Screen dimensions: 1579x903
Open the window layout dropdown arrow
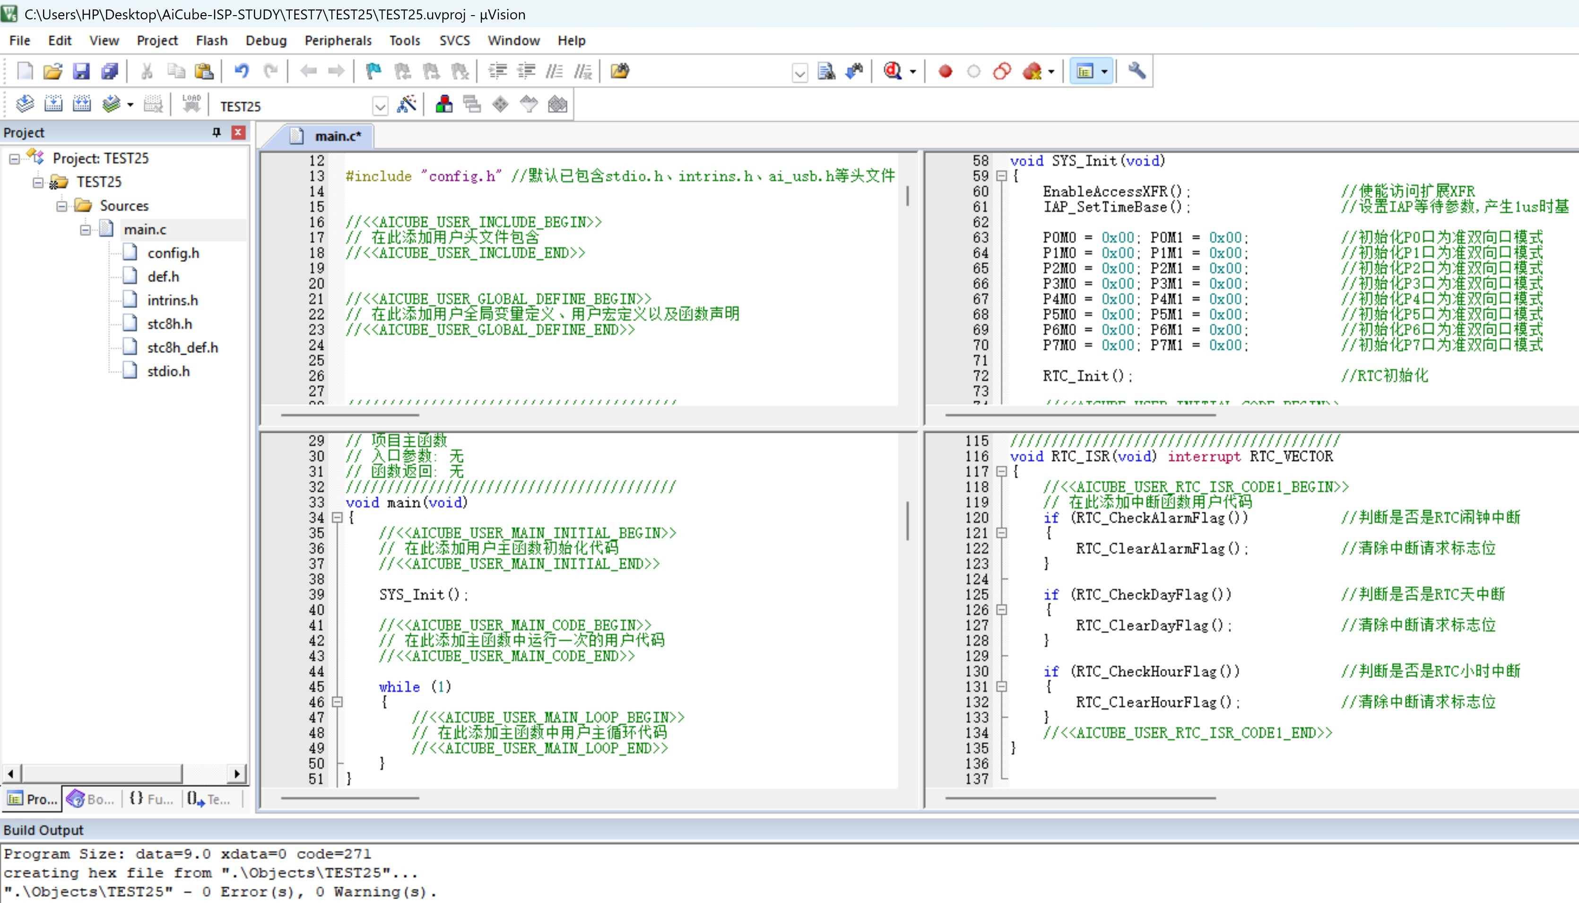[1104, 72]
